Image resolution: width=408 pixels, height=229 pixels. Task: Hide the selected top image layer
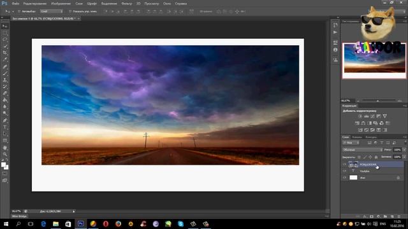click(x=344, y=164)
